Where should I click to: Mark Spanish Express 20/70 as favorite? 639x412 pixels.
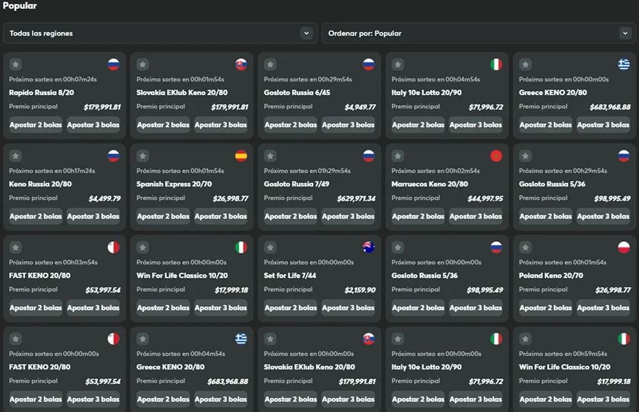point(142,156)
